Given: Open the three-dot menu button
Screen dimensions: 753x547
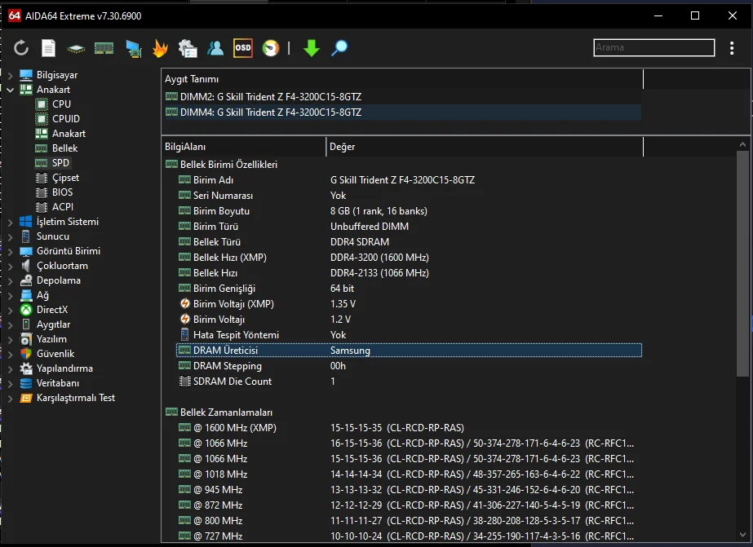Looking at the screenshot, I should [x=732, y=48].
